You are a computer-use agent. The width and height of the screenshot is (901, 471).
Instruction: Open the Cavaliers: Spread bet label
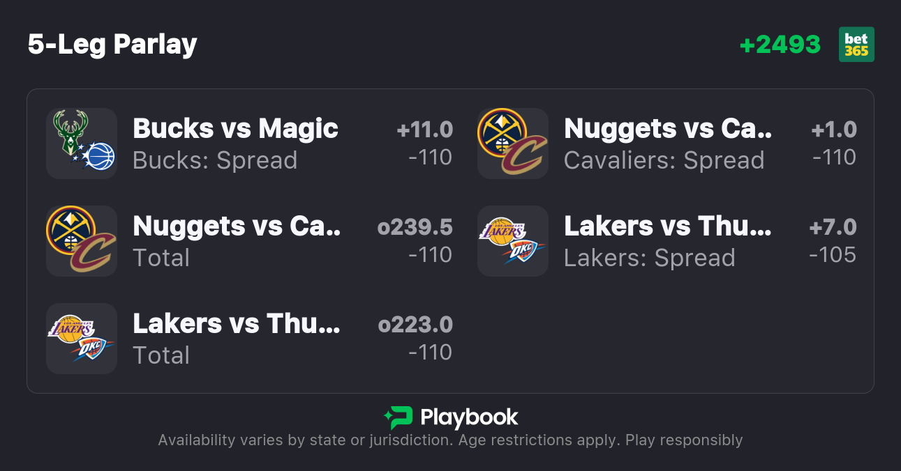point(664,160)
